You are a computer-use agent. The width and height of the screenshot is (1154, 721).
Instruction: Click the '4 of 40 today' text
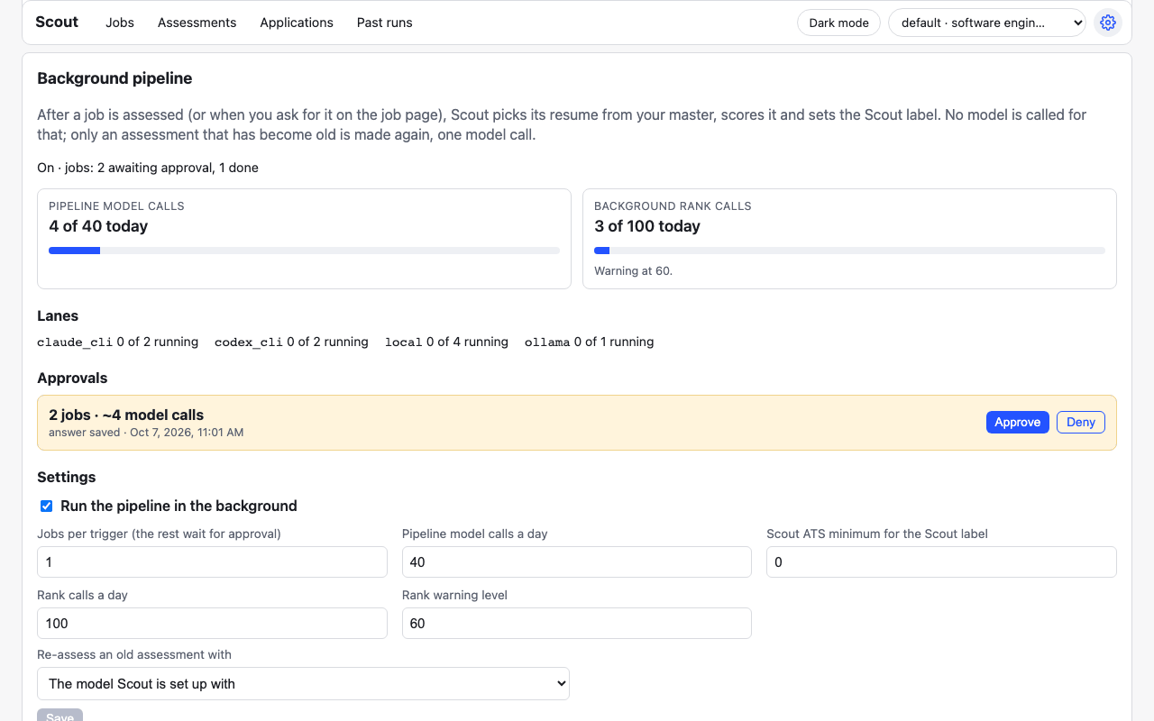point(98,226)
